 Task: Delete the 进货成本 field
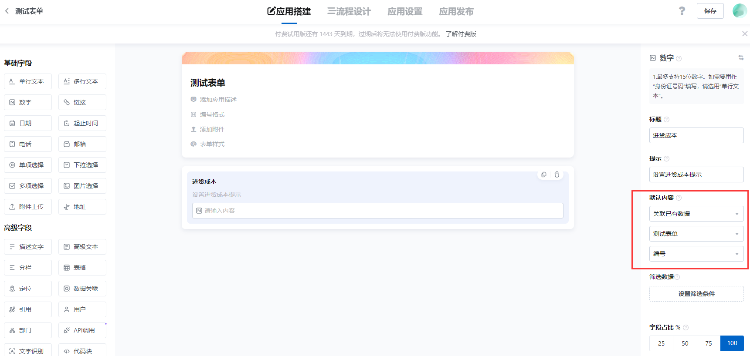click(x=557, y=175)
